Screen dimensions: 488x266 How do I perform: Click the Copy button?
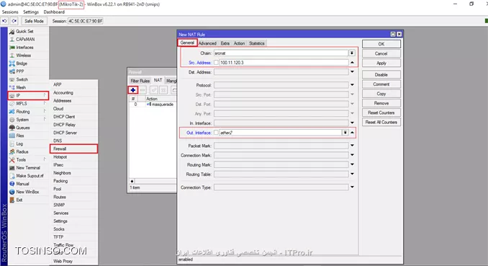tap(381, 94)
